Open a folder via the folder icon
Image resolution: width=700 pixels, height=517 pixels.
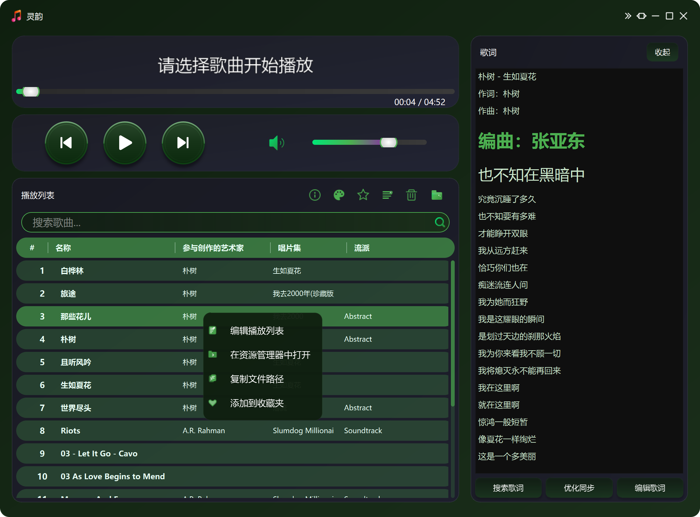coord(437,195)
